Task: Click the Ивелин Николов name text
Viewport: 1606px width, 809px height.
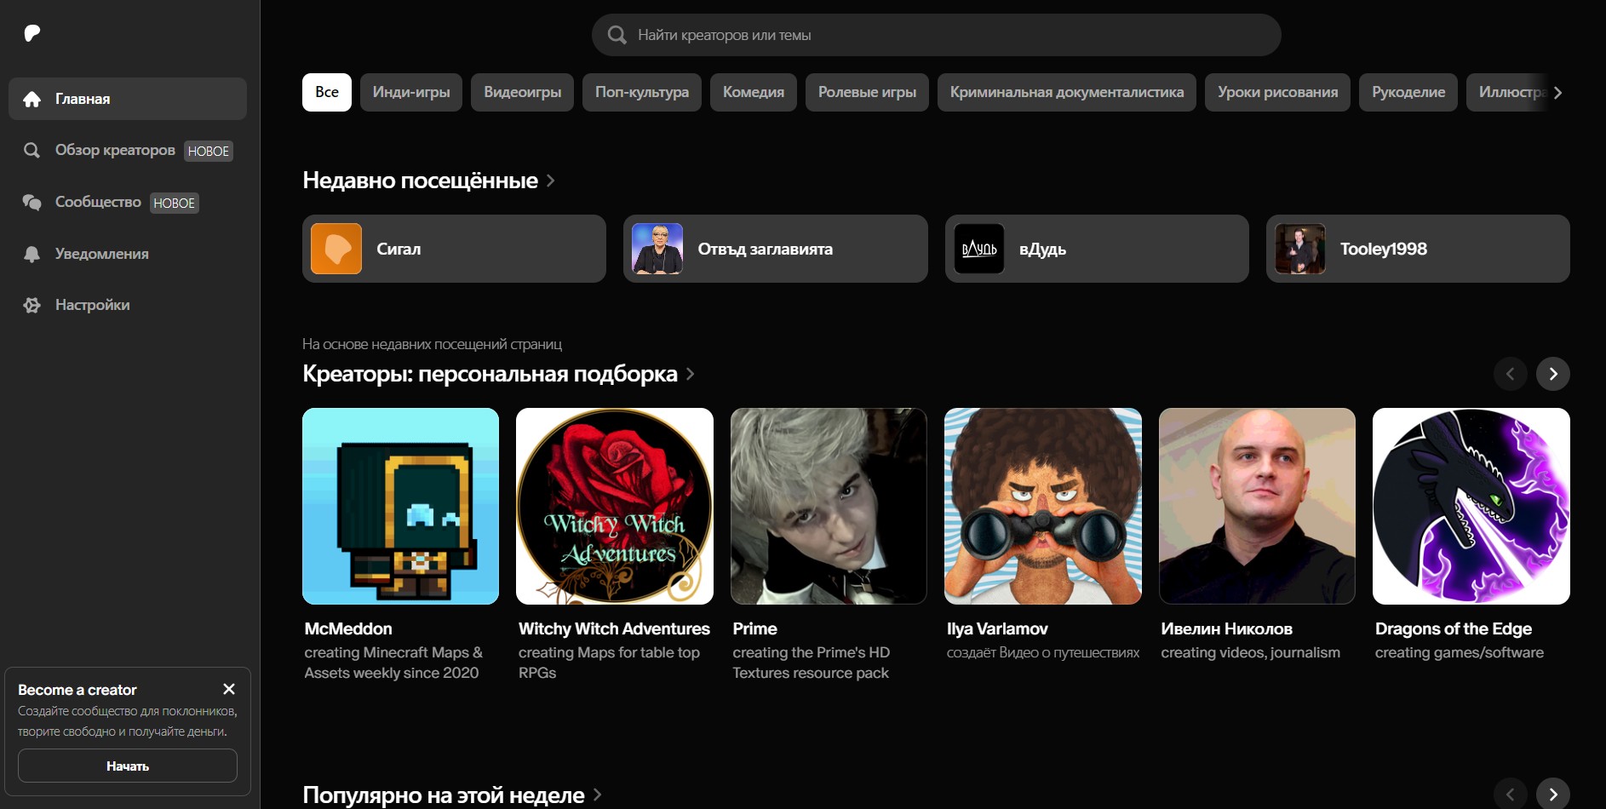Action: coord(1226,628)
